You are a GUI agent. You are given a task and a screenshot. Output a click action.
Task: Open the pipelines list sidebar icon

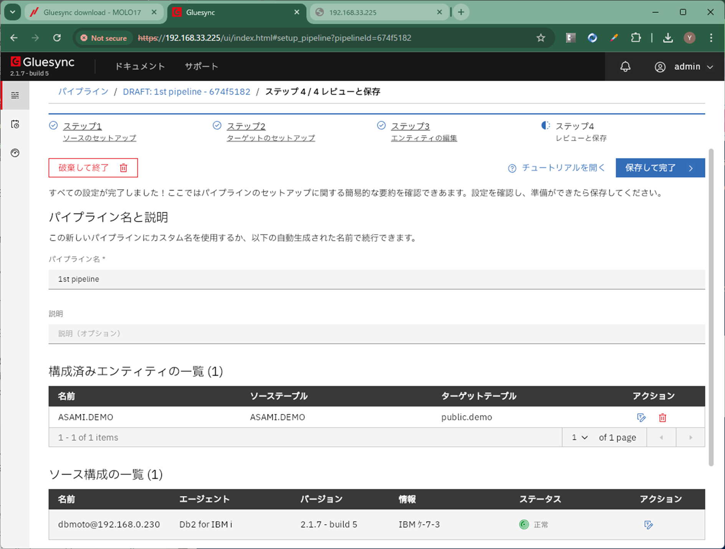tap(15, 95)
